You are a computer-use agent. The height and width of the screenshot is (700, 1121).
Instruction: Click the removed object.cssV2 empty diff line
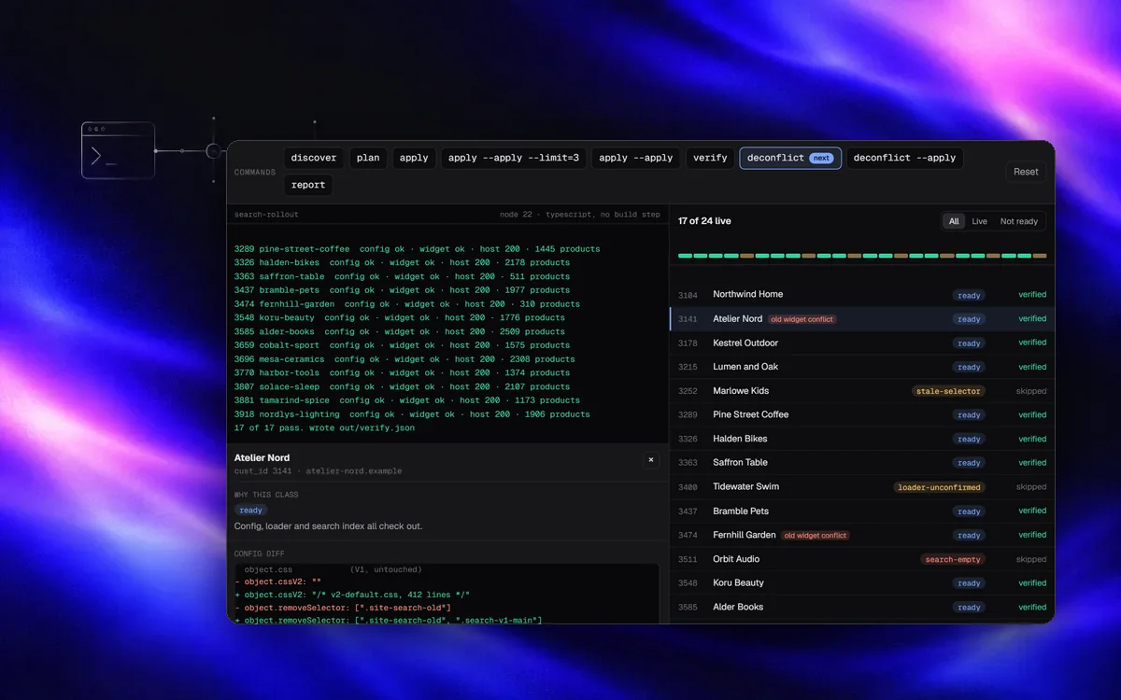point(277,581)
